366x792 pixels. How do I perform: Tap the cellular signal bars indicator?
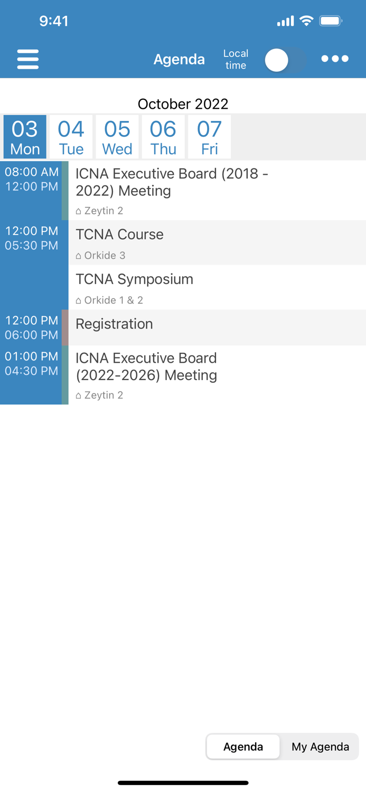(285, 21)
